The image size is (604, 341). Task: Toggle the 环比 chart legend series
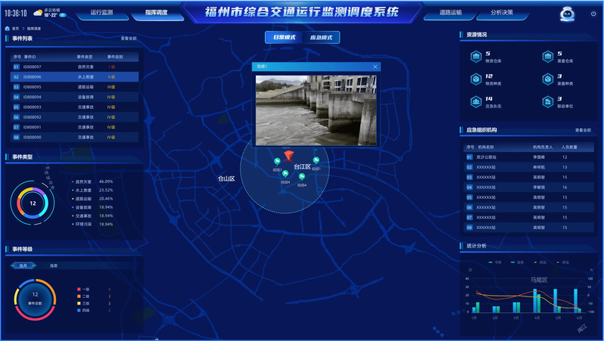tap(562, 262)
